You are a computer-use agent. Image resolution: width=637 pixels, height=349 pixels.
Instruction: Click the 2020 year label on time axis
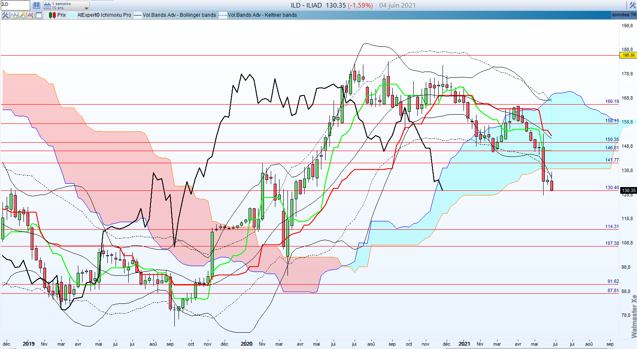246,344
